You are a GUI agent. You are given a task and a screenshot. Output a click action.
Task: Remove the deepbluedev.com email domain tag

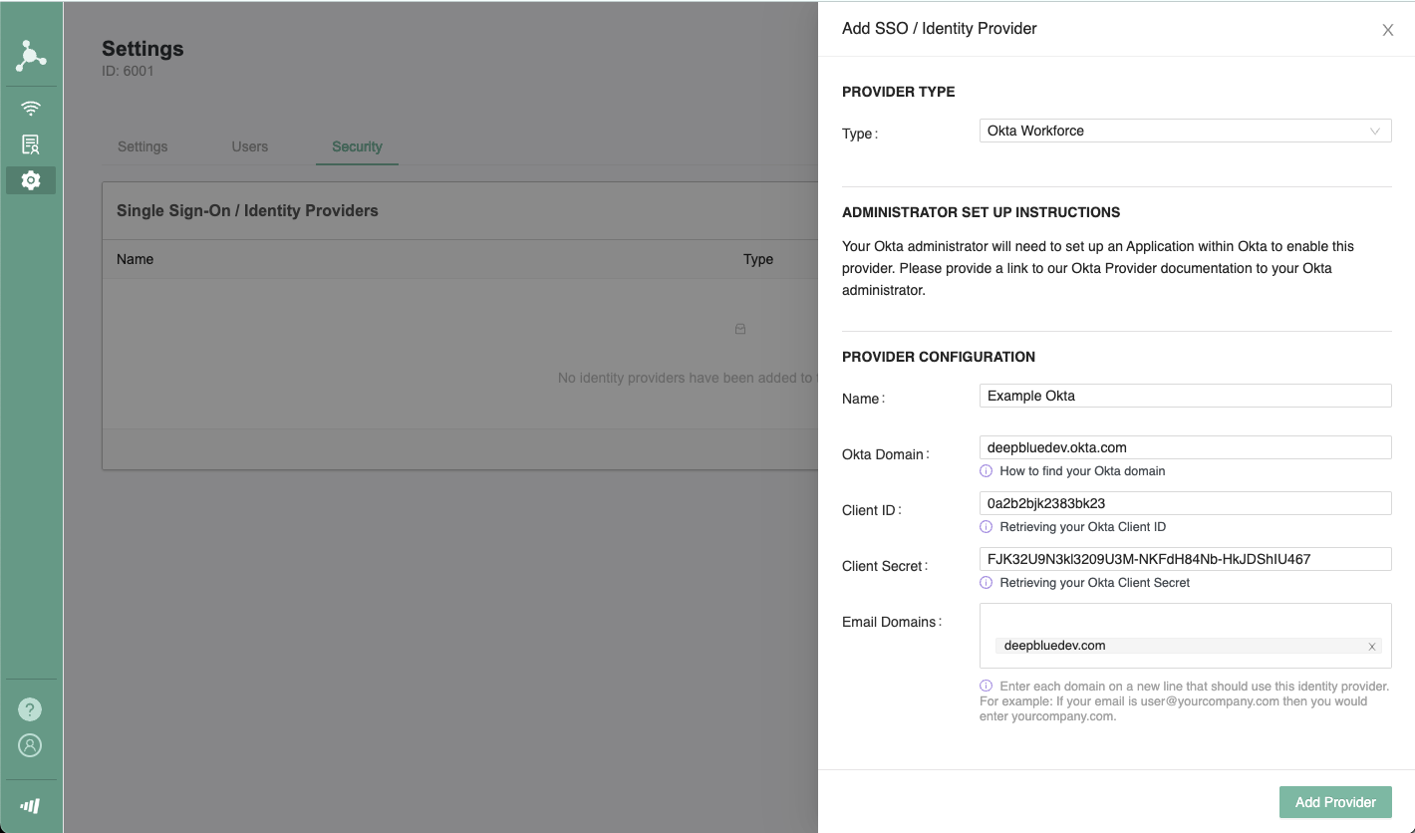[1372, 647]
